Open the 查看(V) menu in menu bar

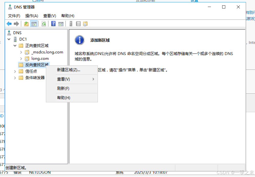[x=50, y=16]
